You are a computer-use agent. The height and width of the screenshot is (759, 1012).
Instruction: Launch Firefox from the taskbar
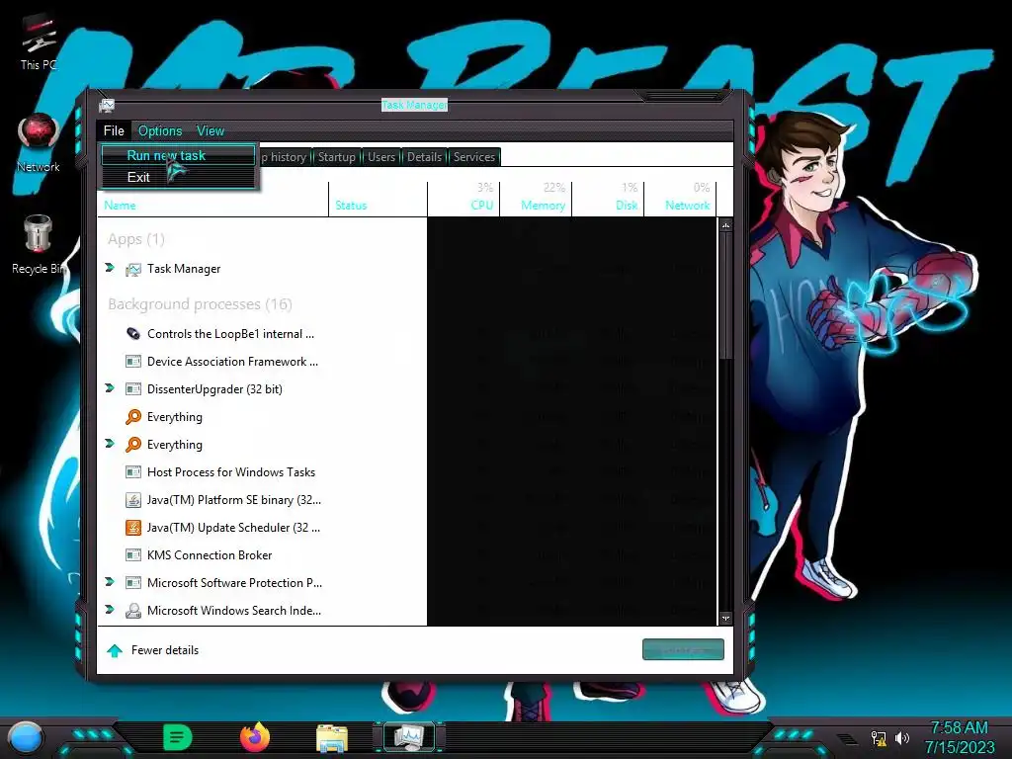point(255,737)
